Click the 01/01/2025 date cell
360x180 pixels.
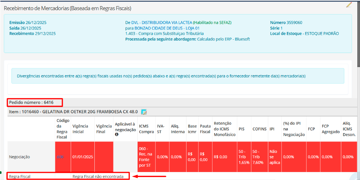[83, 157]
